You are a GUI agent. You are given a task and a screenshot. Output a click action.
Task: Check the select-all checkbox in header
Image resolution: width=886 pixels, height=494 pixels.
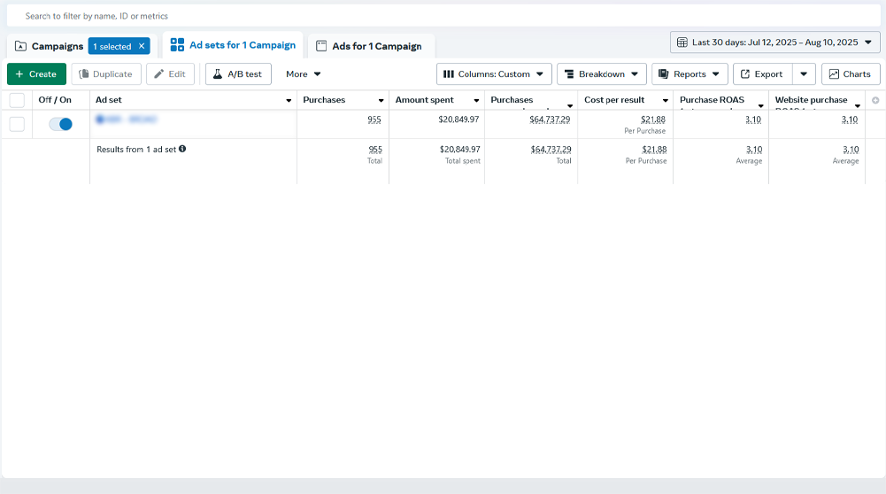(x=17, y=100)
